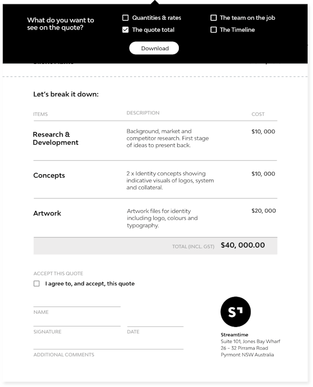Screen dimensions: 313x387
Task: Enable The Timeline checkbox
Action: coord(213,30)
